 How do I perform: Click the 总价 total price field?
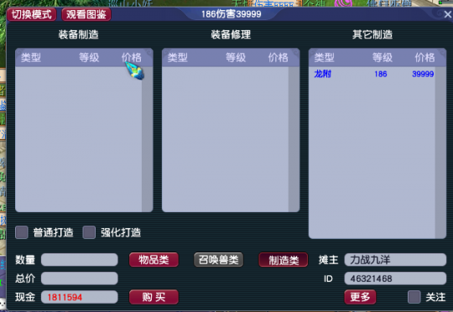[x=80, y=278]
